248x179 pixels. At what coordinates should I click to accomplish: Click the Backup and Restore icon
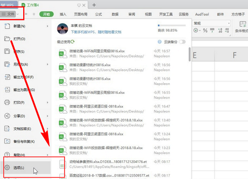click(7, 141)
